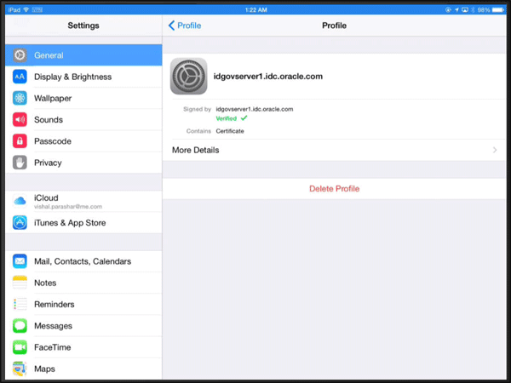Tap the green Verified text
Viewport: 511px width, 383px height.
tap(227, 118)
